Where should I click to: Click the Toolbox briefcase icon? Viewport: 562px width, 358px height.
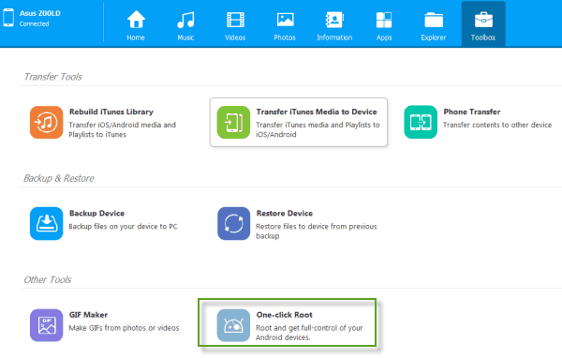coord(483,20)
